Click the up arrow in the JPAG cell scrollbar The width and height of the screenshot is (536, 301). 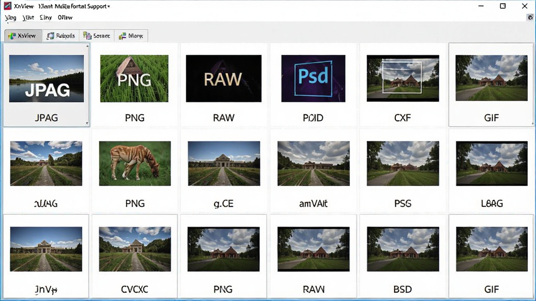(87, 46)
